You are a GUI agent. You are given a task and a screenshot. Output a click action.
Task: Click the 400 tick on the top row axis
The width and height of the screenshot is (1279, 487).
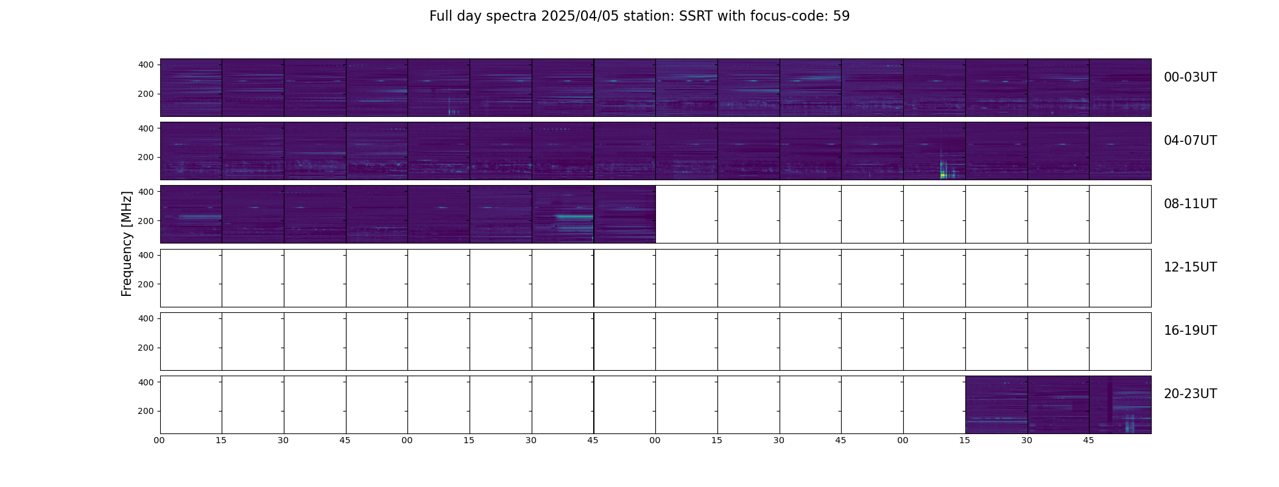click(x=146, y=65)
